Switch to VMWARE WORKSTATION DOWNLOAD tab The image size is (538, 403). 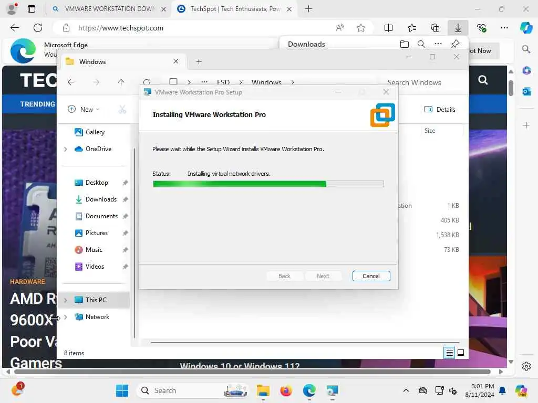(x=110, y=9)
